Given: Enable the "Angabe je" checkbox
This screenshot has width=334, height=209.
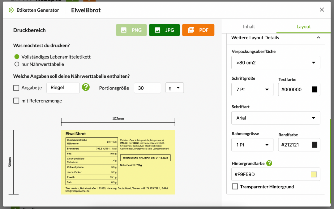Looking at the screenshot, I should pos(16,88).
